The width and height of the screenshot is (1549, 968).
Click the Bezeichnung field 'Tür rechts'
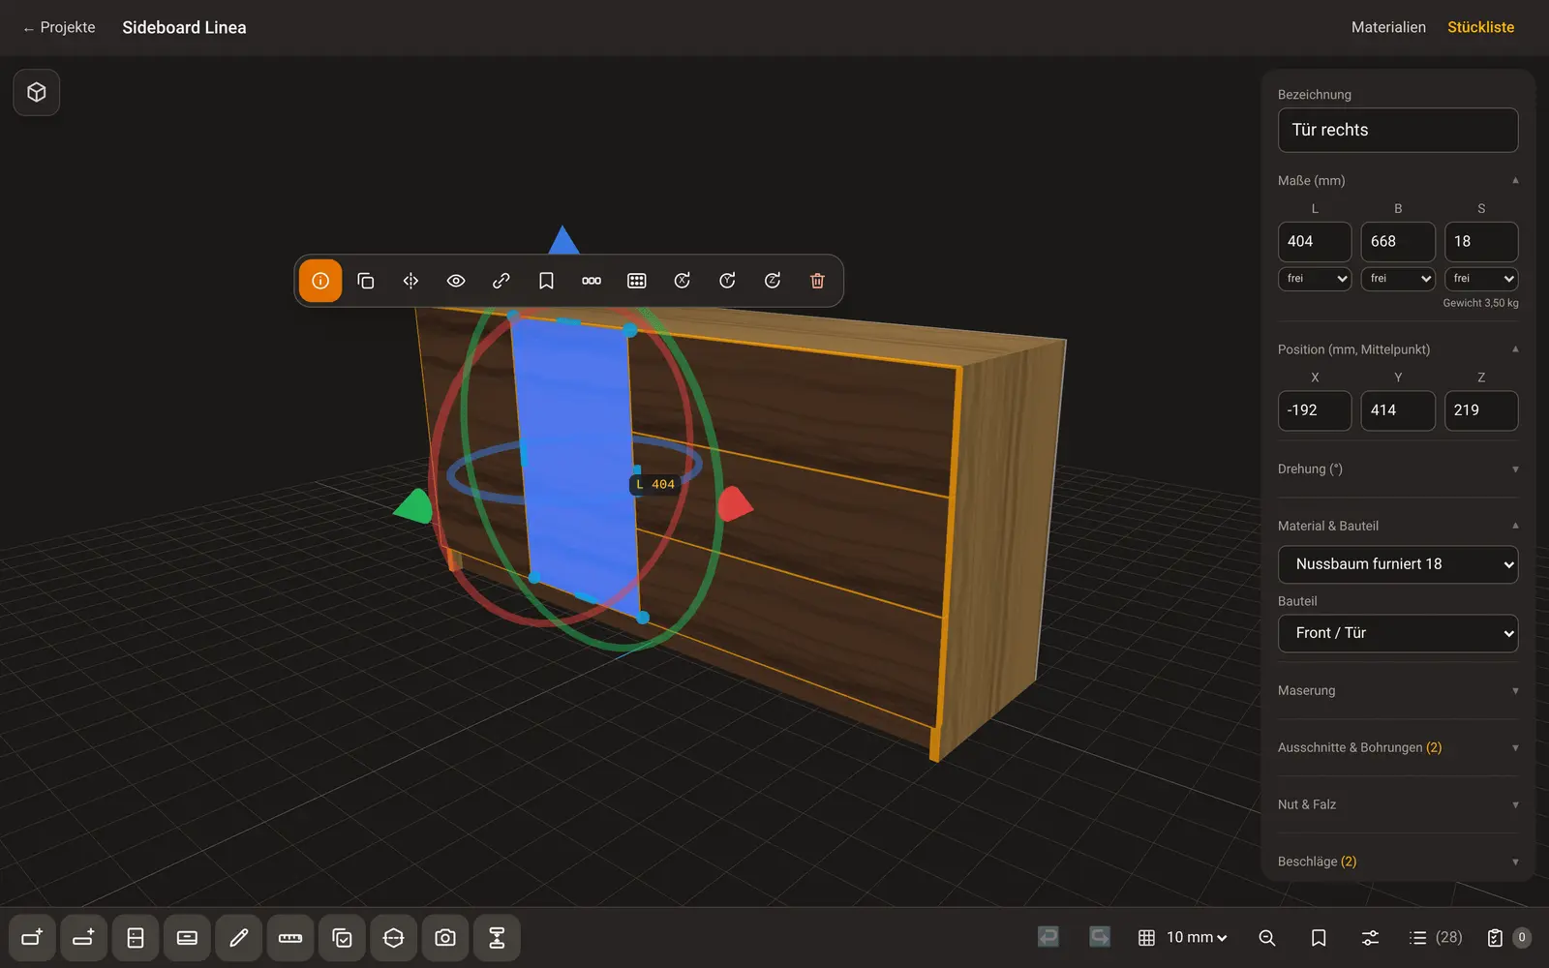[1398, 130]
